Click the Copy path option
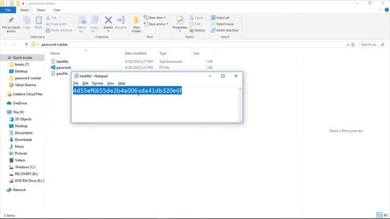This screenshot has height=219, width=390. click(56, 24)
